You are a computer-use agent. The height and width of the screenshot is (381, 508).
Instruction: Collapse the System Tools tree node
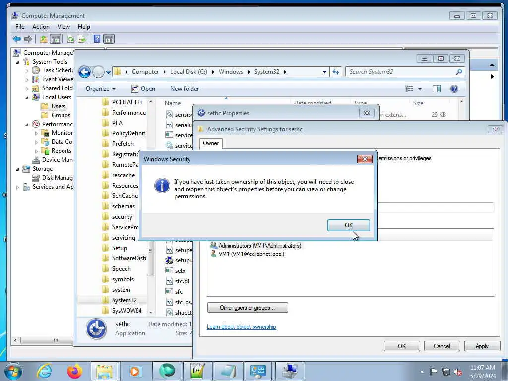[17, 62]
